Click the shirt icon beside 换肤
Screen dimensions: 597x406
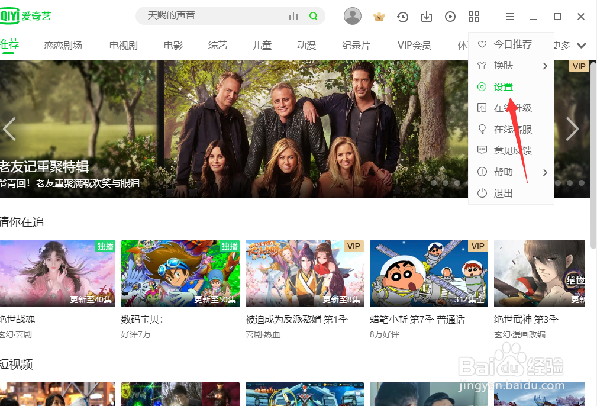tap(482, 66)
